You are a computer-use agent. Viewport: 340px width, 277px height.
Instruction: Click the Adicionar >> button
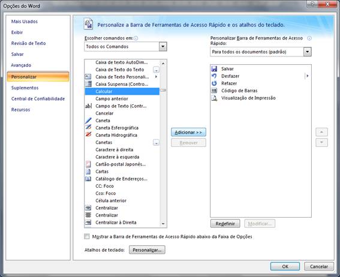coord(188,133)
